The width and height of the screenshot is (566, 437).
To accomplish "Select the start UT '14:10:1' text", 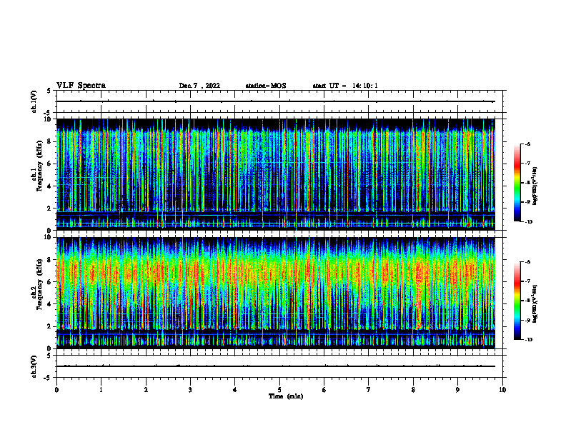I will [365, 86].
